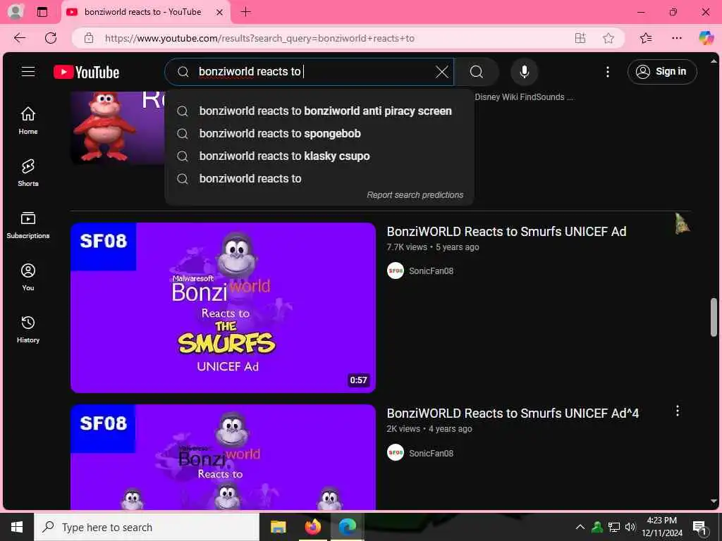Click the Sign in button
This screenshot has width=722, height=541.
point(662,72)
